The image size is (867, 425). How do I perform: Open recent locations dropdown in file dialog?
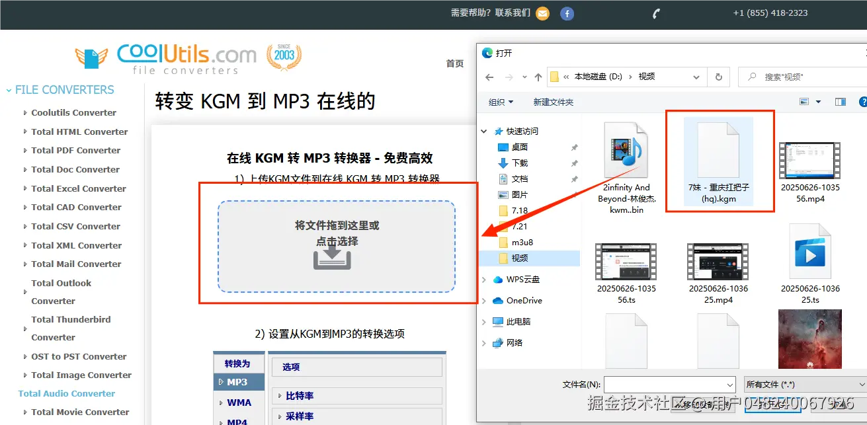tap(524, 77)
